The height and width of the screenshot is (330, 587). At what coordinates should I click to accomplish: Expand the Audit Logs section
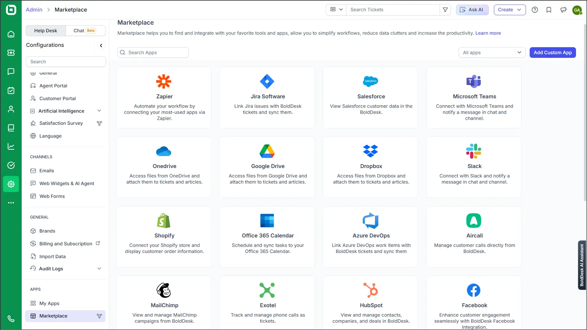point(99,269)
